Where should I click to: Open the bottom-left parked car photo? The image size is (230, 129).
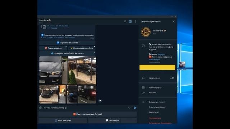[x=49, y=94]
